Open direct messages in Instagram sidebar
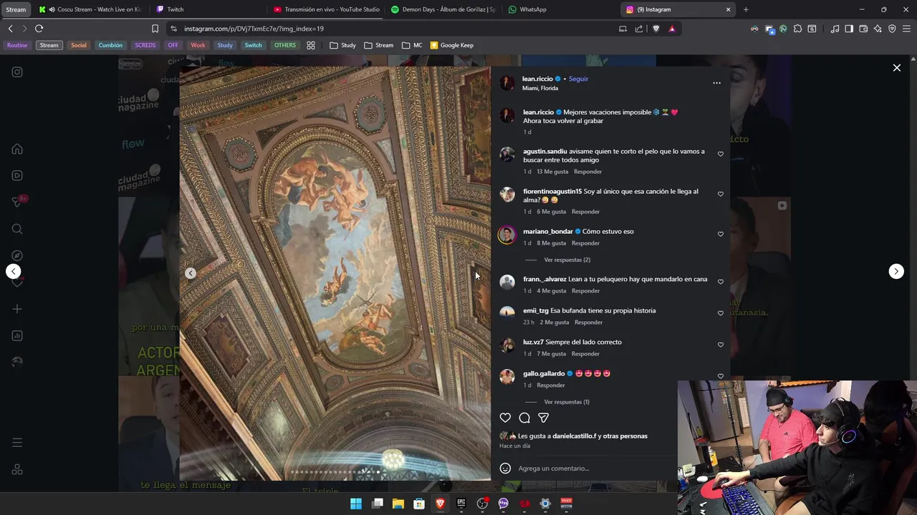917x515 pixels. click(x=17, y=202)
